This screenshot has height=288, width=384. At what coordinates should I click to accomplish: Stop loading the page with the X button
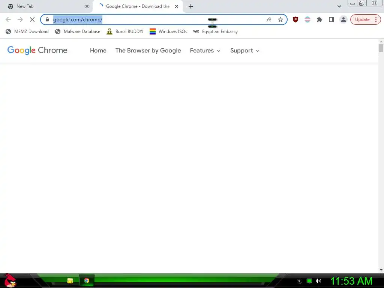coord(32,19)
